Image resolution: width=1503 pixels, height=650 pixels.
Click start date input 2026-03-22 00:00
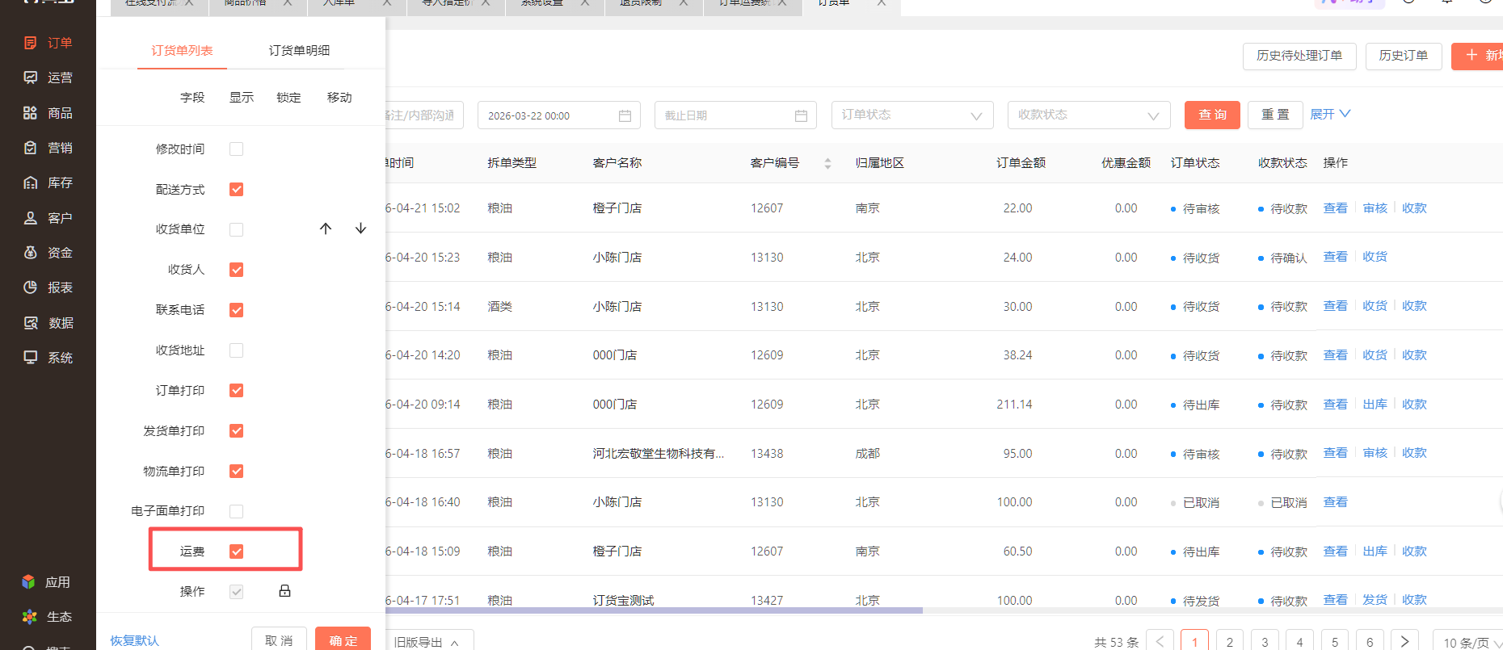coord(559,115)
